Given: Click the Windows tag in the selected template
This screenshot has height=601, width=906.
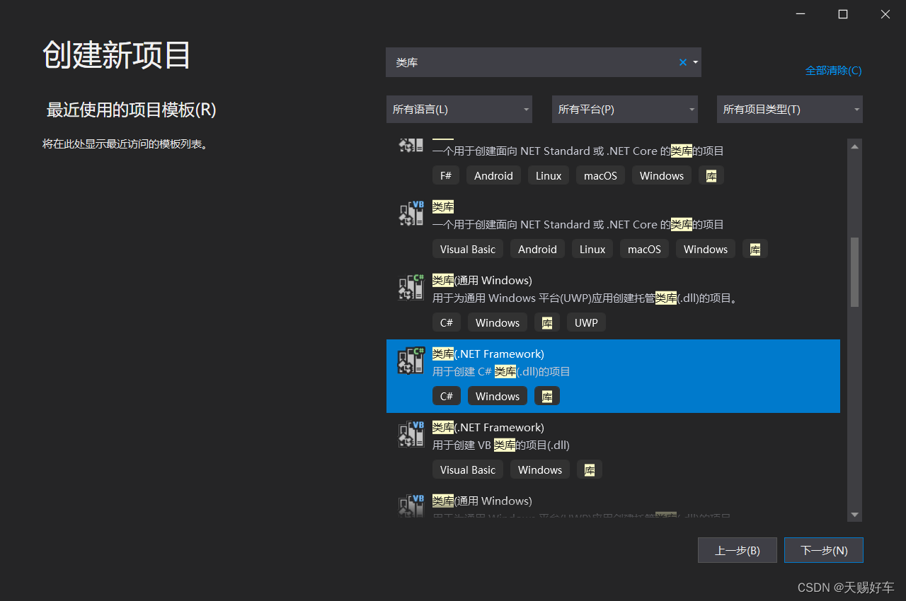Looking at the screenshot, I should 498,396.
